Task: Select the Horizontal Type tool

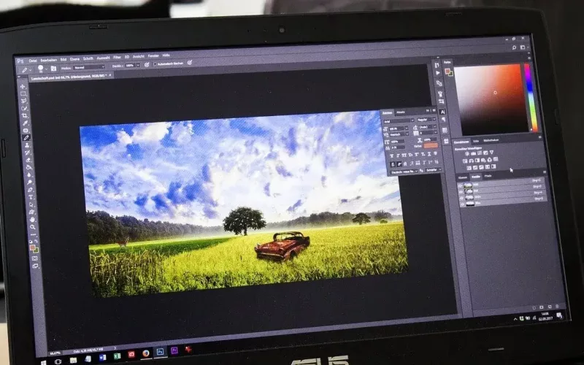Action: click(x=31, y=196)
